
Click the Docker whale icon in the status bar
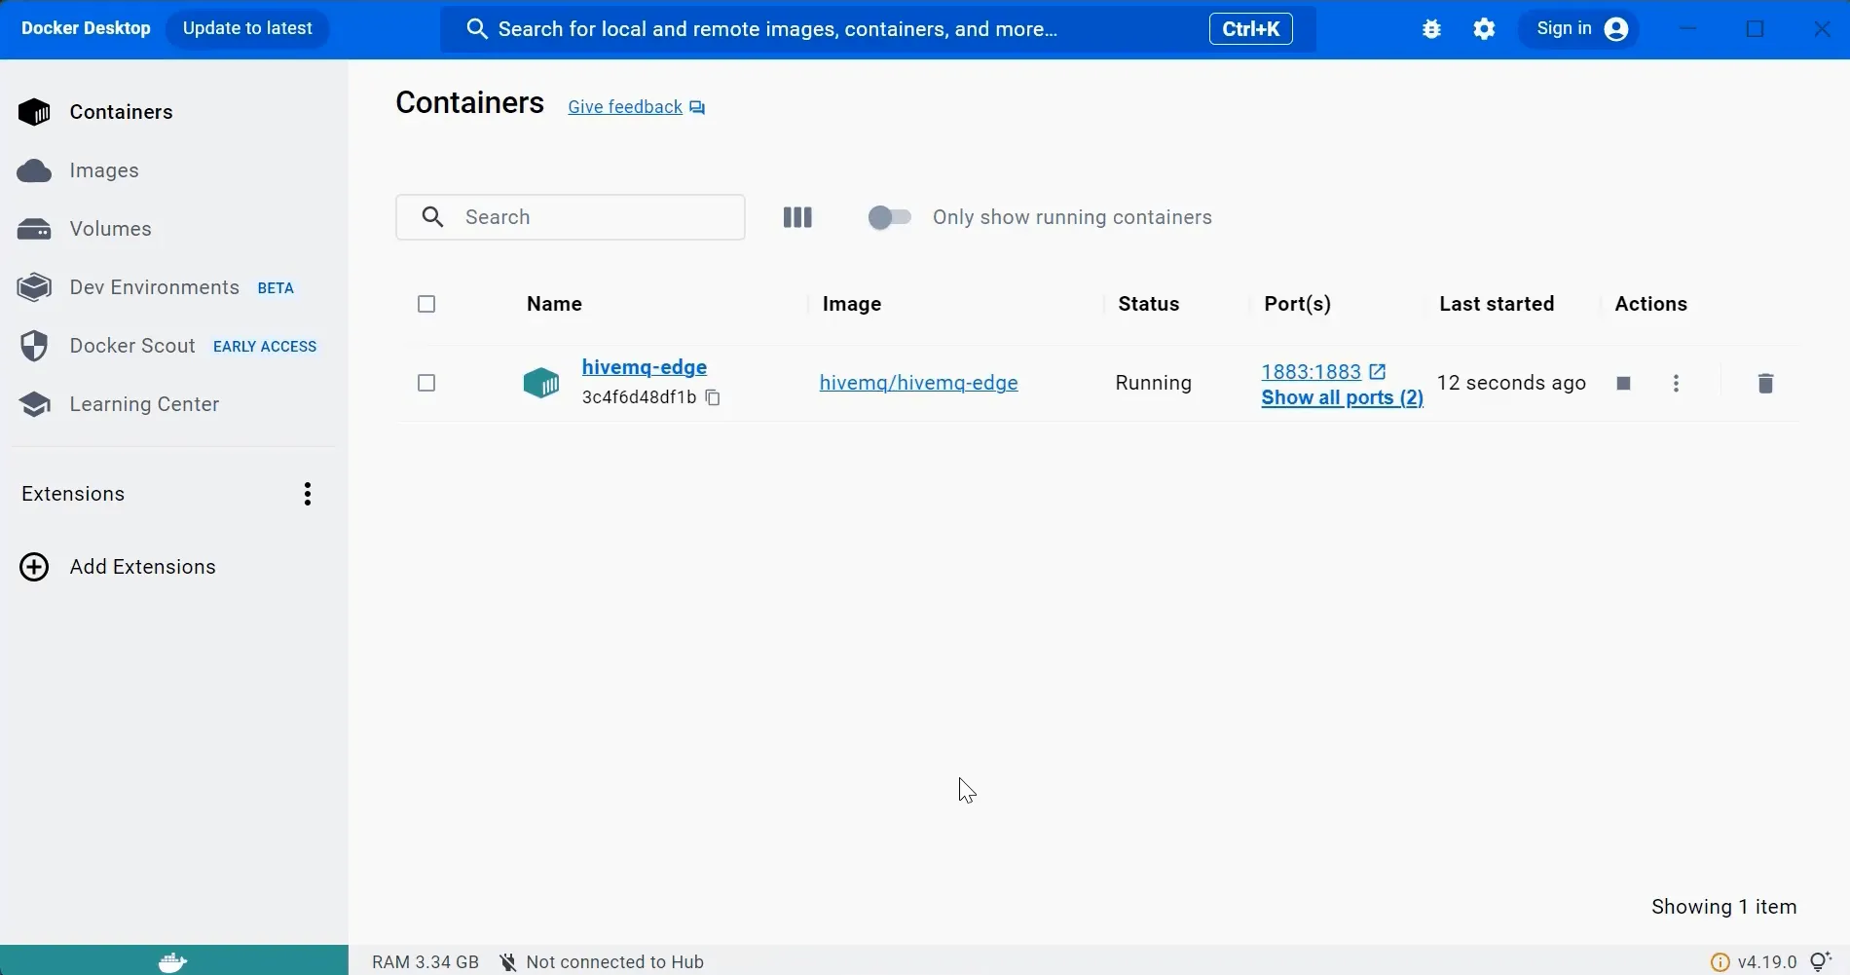coord(173,961)
